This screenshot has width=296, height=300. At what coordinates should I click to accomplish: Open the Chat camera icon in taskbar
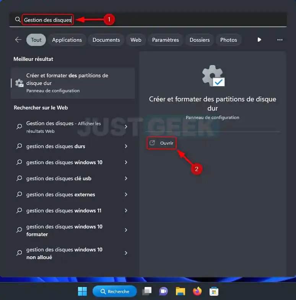point(164,292)
